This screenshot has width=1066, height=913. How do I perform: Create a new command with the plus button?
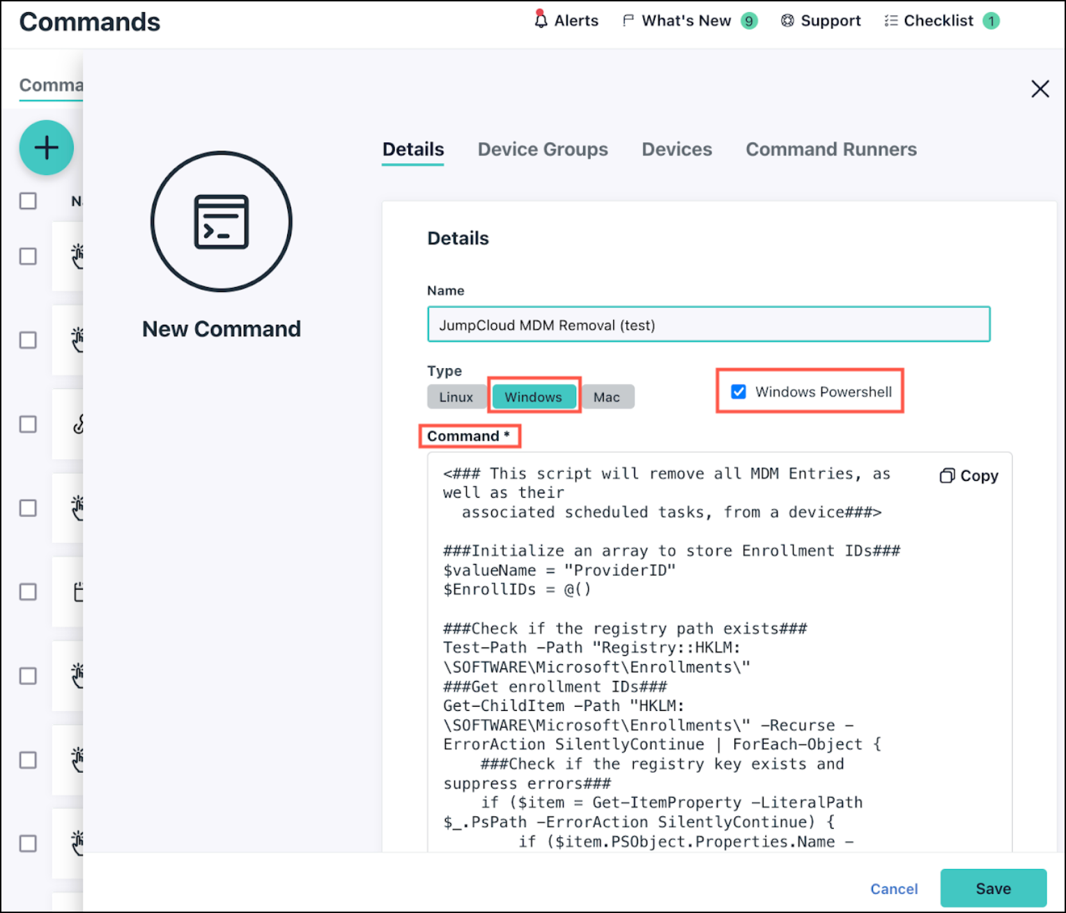(x=46, y=147)
